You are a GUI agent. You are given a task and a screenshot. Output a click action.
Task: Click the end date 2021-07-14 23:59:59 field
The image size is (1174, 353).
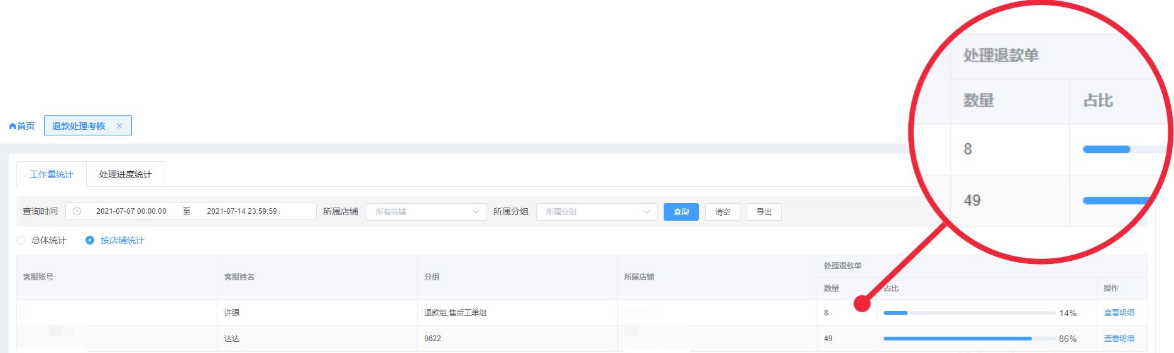click(x=241, y=211)
